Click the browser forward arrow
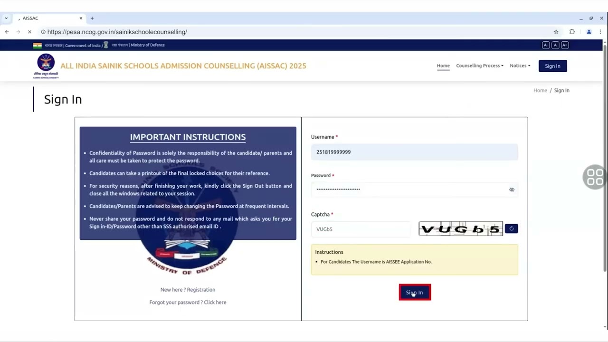The width and height of the screenshot is (608, 342). [18, 32]
